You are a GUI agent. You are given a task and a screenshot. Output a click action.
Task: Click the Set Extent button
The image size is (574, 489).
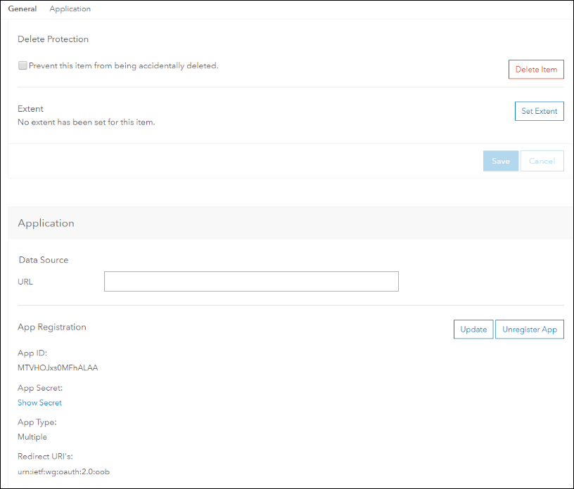[x=539, y=111]
